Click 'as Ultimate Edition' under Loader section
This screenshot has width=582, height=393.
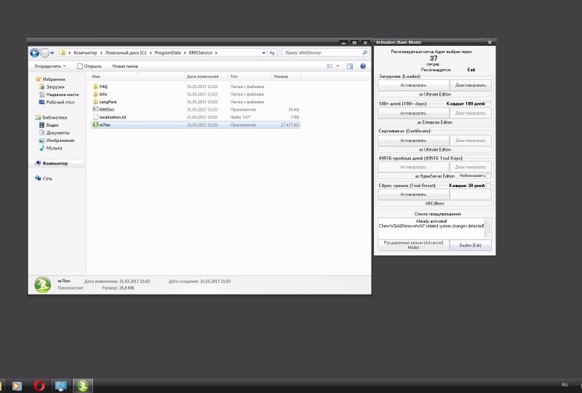click(x=434, y=95)
